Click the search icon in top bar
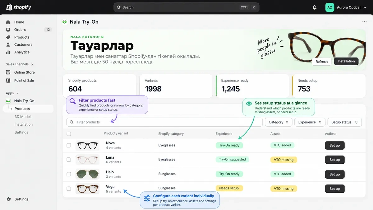This screenshot has width=373, height=210. pos(119,7)
